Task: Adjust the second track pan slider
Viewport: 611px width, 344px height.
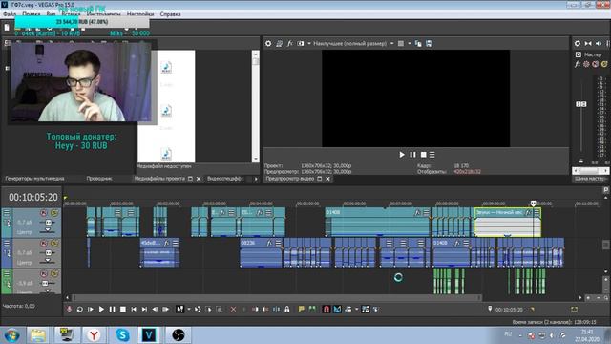Action: (48, 261)
